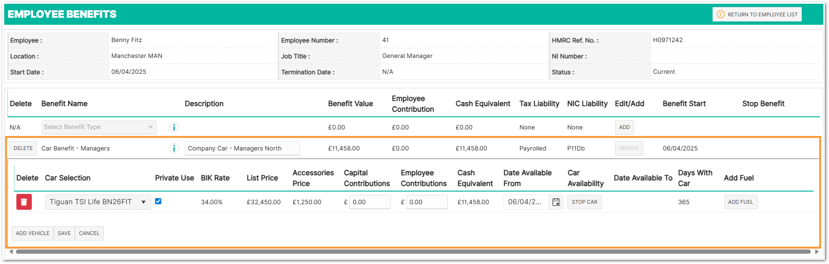
Task: Save the car benefit changes
Action: (64, 233)
